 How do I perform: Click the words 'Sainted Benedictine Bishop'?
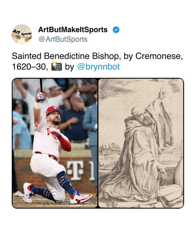coord(65,56)
